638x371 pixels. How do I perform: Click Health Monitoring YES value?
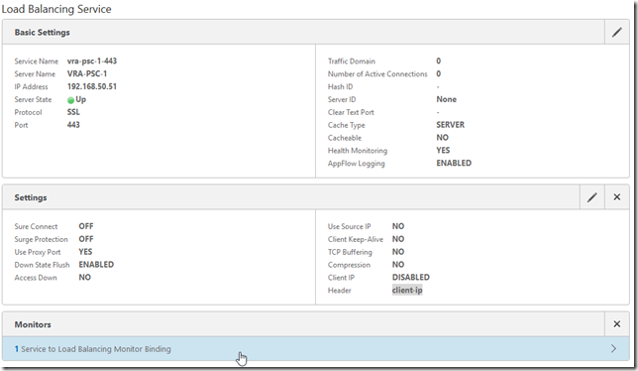coord(443,150)
